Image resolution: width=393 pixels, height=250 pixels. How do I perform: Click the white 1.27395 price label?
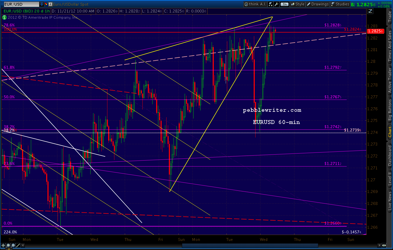pyautogui.click(x=353, y=130)
